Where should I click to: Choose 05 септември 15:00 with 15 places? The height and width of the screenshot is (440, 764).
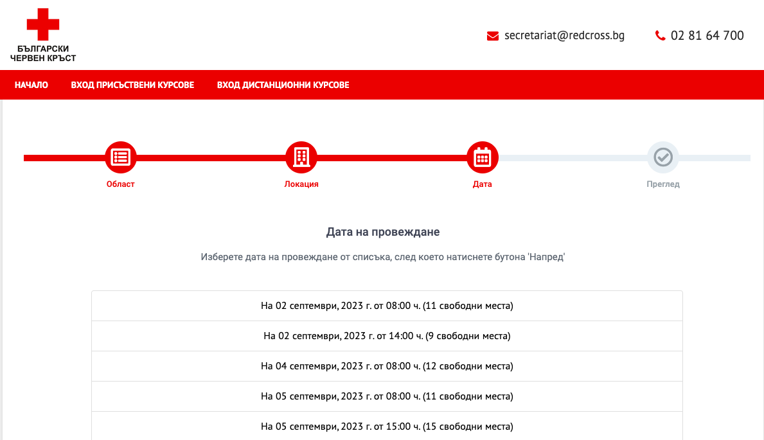(x=387, y=427)
